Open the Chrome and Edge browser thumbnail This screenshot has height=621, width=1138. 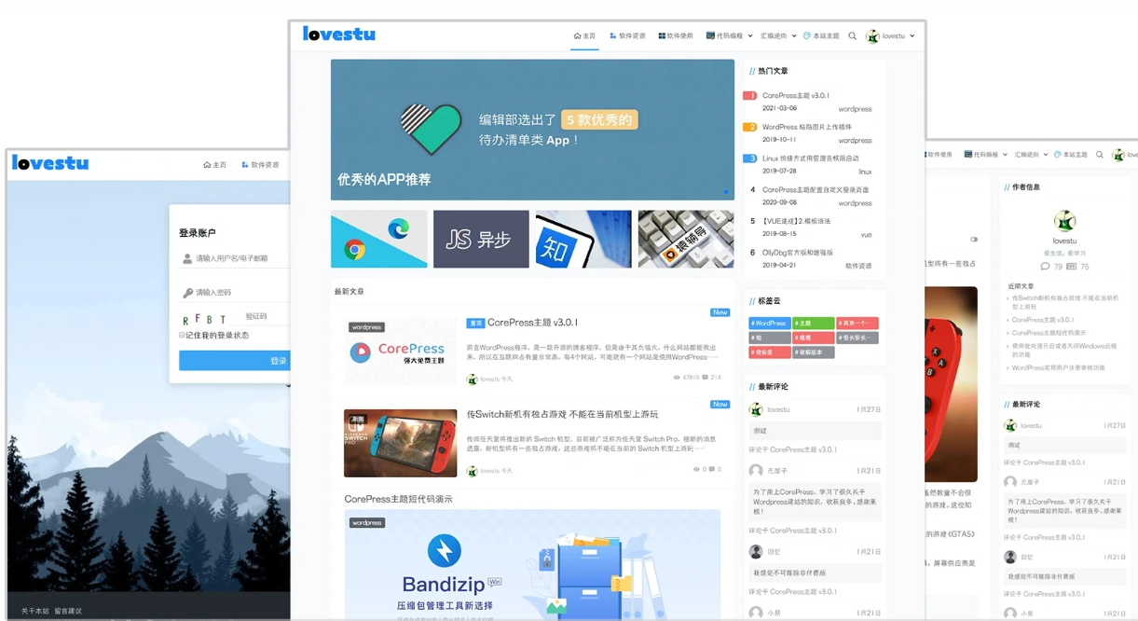coord(379,239)
